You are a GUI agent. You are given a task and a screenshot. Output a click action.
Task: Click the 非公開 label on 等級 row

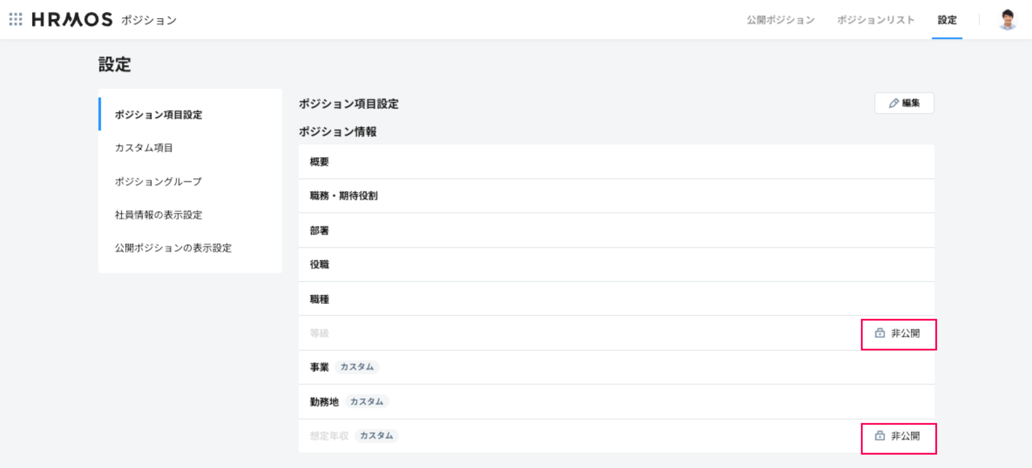905,333
